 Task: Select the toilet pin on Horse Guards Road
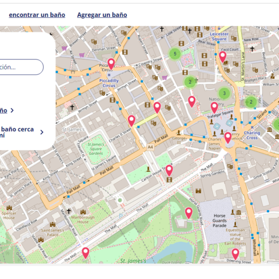pyautogui.click(x=189, y=213)
